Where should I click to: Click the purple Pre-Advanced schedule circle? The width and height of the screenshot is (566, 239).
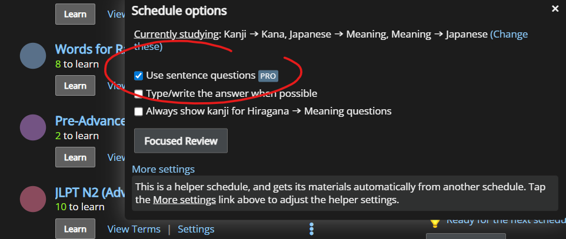[33, 127]
